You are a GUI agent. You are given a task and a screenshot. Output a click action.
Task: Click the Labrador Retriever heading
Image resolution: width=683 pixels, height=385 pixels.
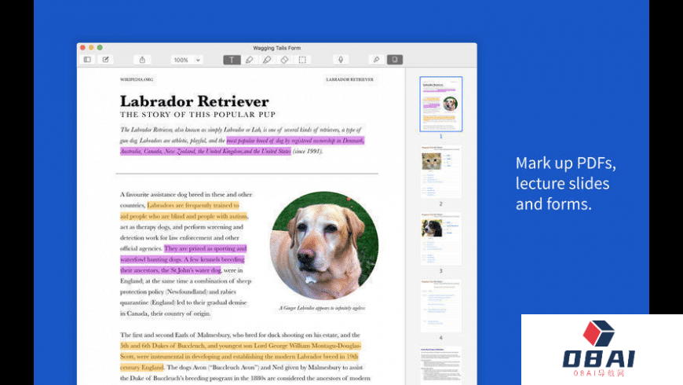[194, 101]
